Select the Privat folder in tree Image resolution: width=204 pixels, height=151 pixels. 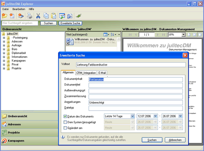(x=15, y=64)
